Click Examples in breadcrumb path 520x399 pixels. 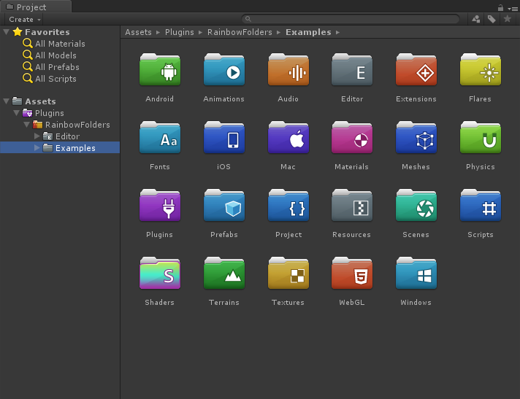[x=308, y=32]
